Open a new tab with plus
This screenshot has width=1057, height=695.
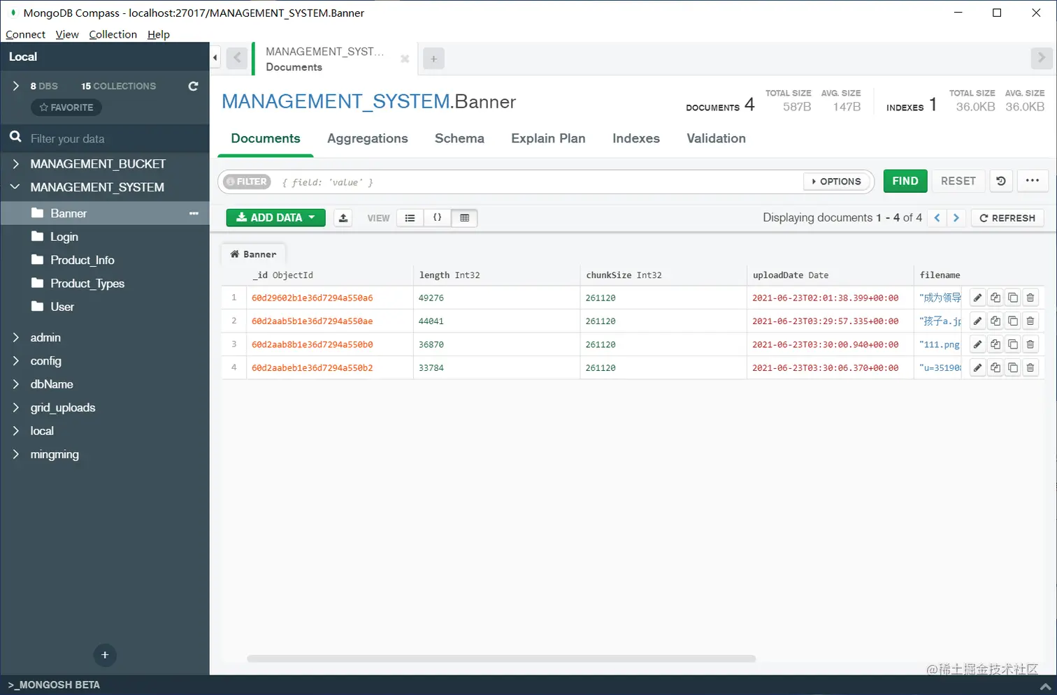[x=433, y=59]
